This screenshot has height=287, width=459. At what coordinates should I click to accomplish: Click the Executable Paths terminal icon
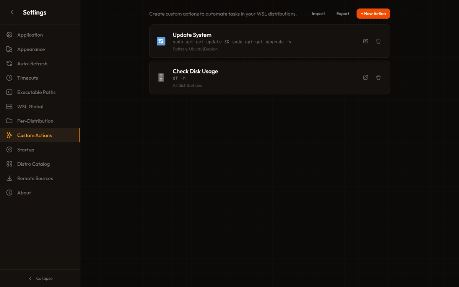point(9,92)
